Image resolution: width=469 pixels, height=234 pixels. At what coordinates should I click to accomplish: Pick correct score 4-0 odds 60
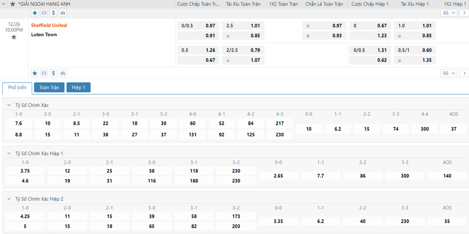[193, 123]
